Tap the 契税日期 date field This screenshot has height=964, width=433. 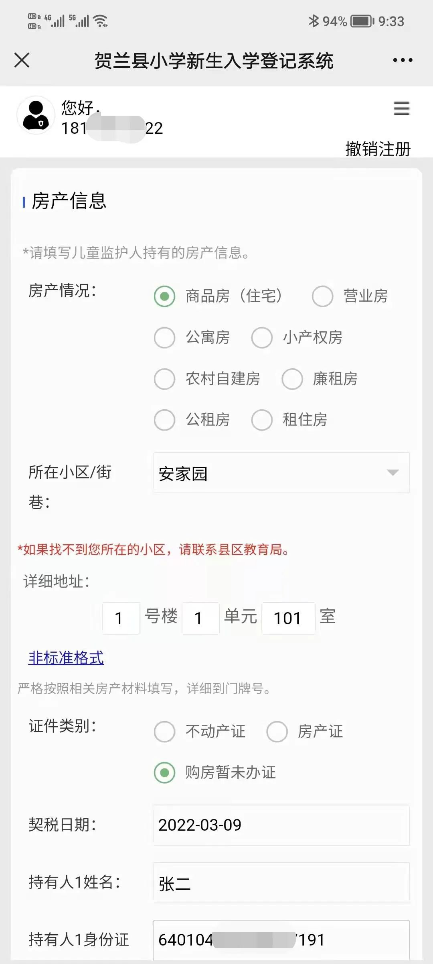(281, 825)
